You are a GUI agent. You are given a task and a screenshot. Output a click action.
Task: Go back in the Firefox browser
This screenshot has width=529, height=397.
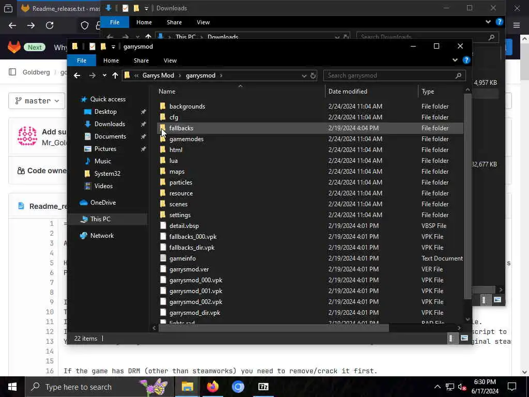(x=12, y=25)
